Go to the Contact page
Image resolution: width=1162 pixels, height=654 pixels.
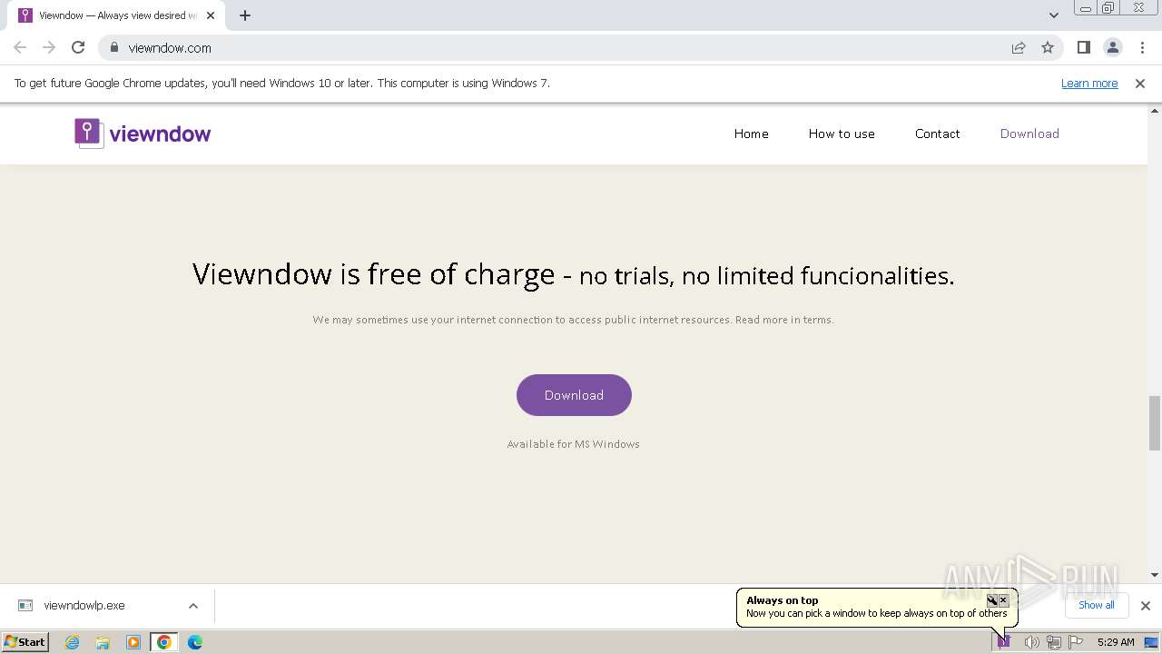(x=937, y=134)
